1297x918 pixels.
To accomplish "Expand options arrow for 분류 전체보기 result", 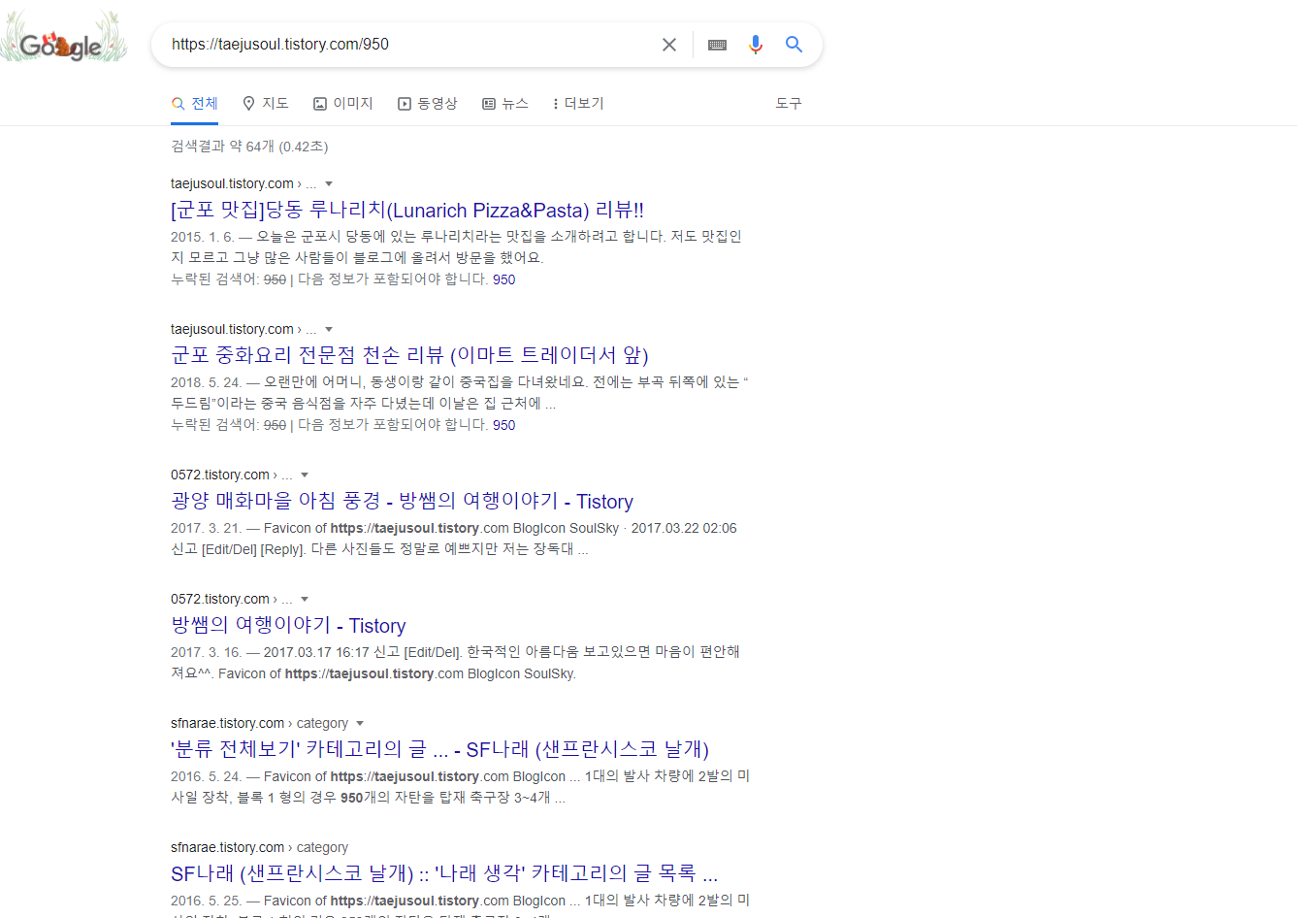I will pos(360,723).
